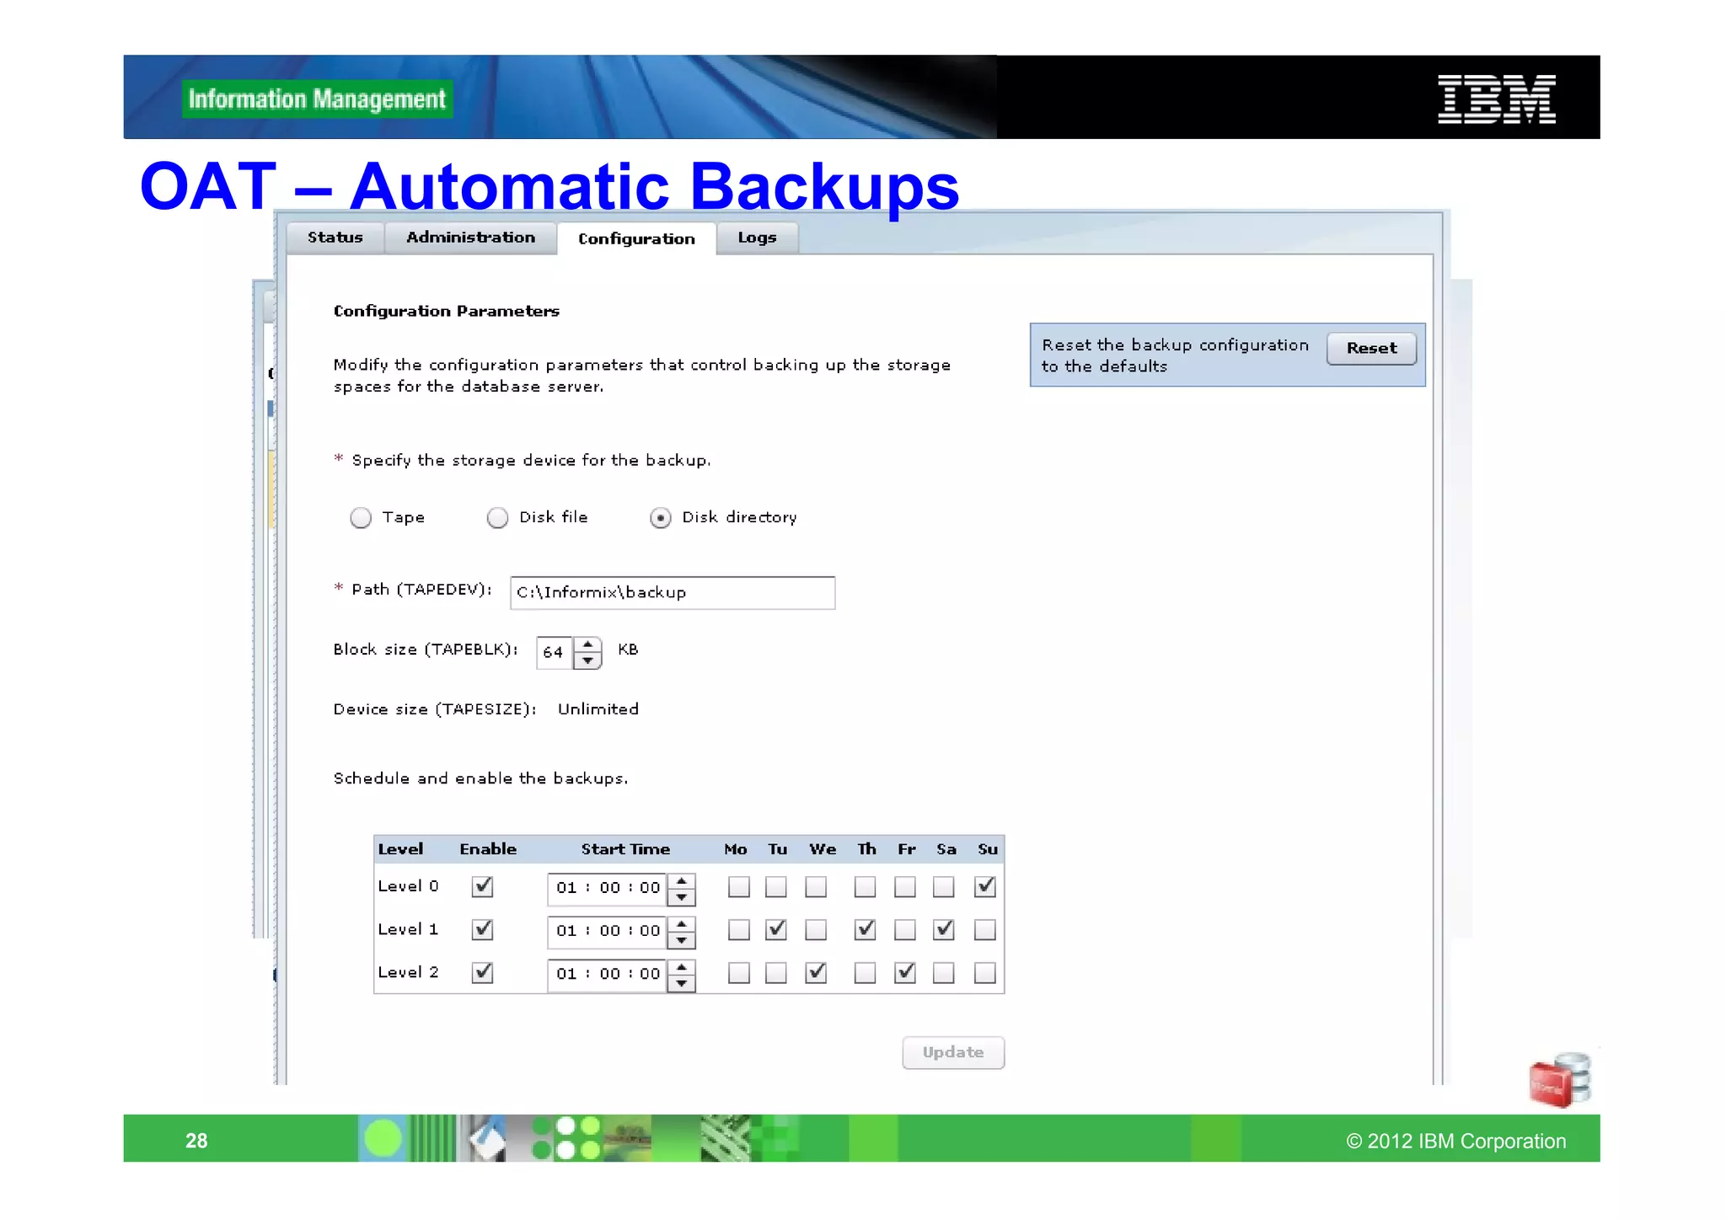
Task: Click the Update button
Action: pos(953,1052)
